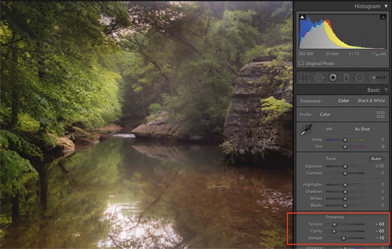
Task: Open the Profile Color dropdown
Action: [x=328, y=114]
